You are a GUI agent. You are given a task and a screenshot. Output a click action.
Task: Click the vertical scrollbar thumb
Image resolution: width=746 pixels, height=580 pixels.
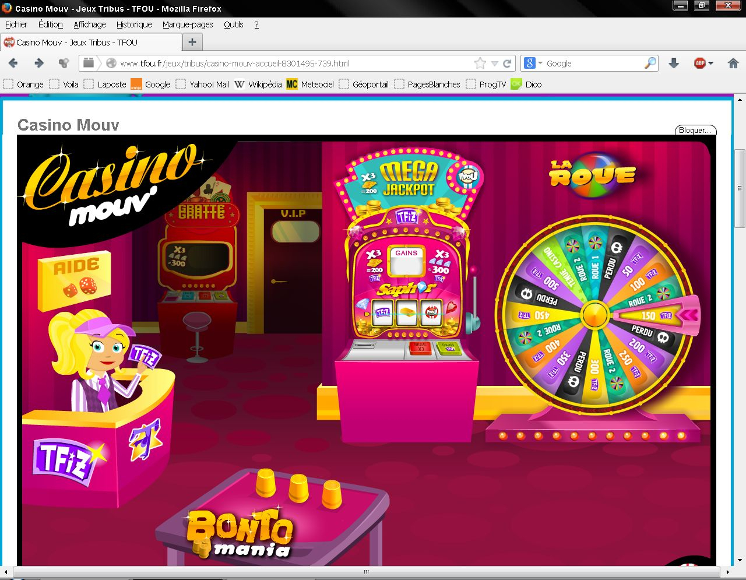point(740,188)
